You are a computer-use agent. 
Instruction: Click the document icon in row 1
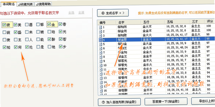101,28
